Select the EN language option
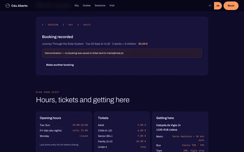 coord(218,6)
